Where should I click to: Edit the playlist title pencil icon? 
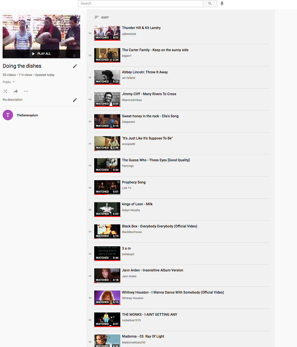coord(75,66)
